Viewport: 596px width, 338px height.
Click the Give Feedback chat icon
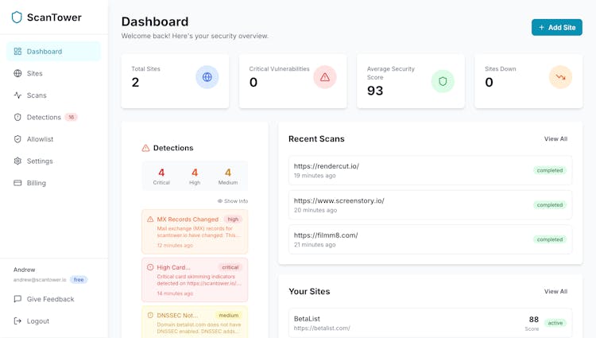coord(17,299)
